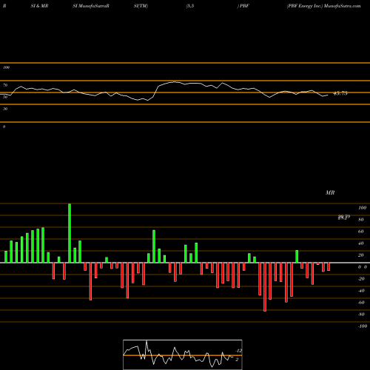Click the ') PBF' ticker text in header

pos(243,6)
